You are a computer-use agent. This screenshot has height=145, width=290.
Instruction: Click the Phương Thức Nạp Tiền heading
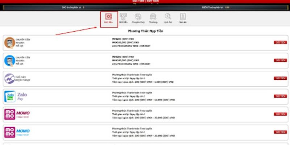click(x=145, y=31)
